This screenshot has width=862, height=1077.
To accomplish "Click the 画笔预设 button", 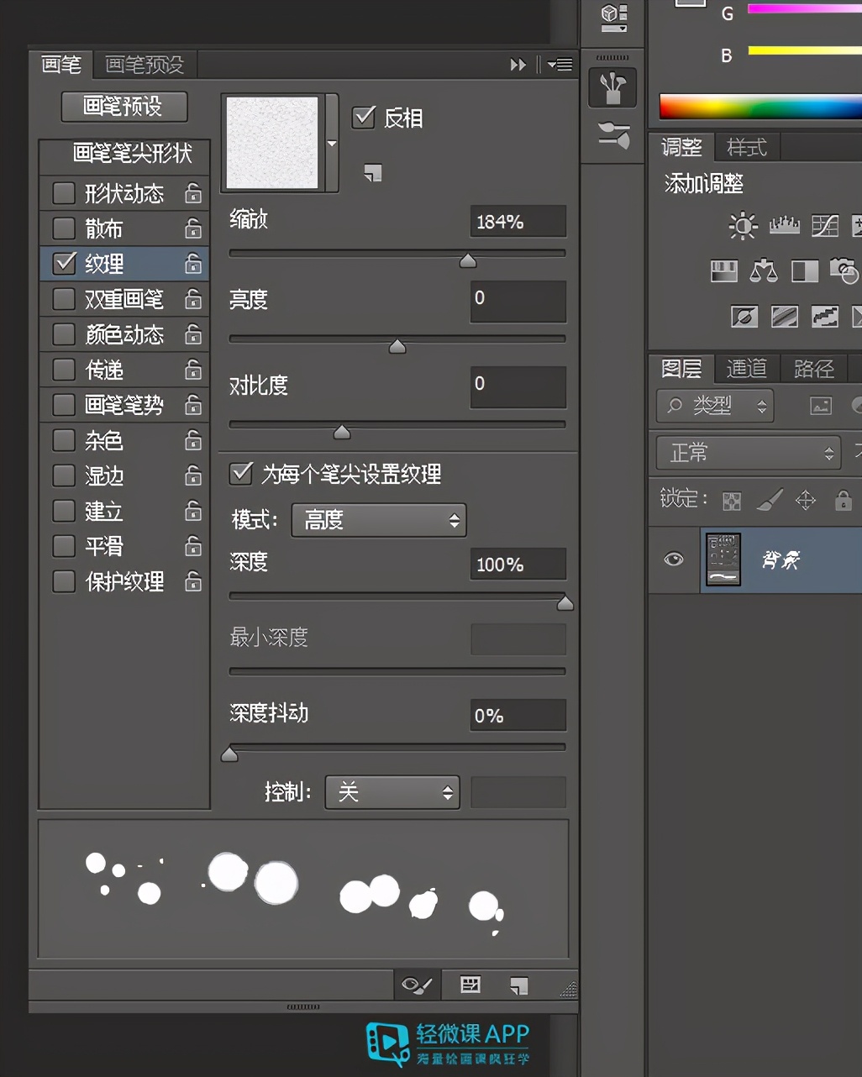I will coord(124,107).
